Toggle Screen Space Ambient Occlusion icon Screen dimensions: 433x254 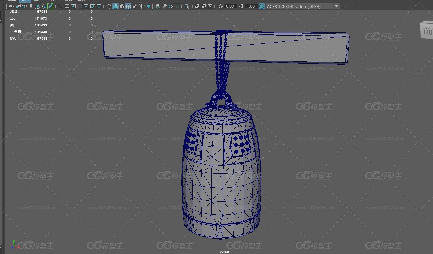(158, 6)
